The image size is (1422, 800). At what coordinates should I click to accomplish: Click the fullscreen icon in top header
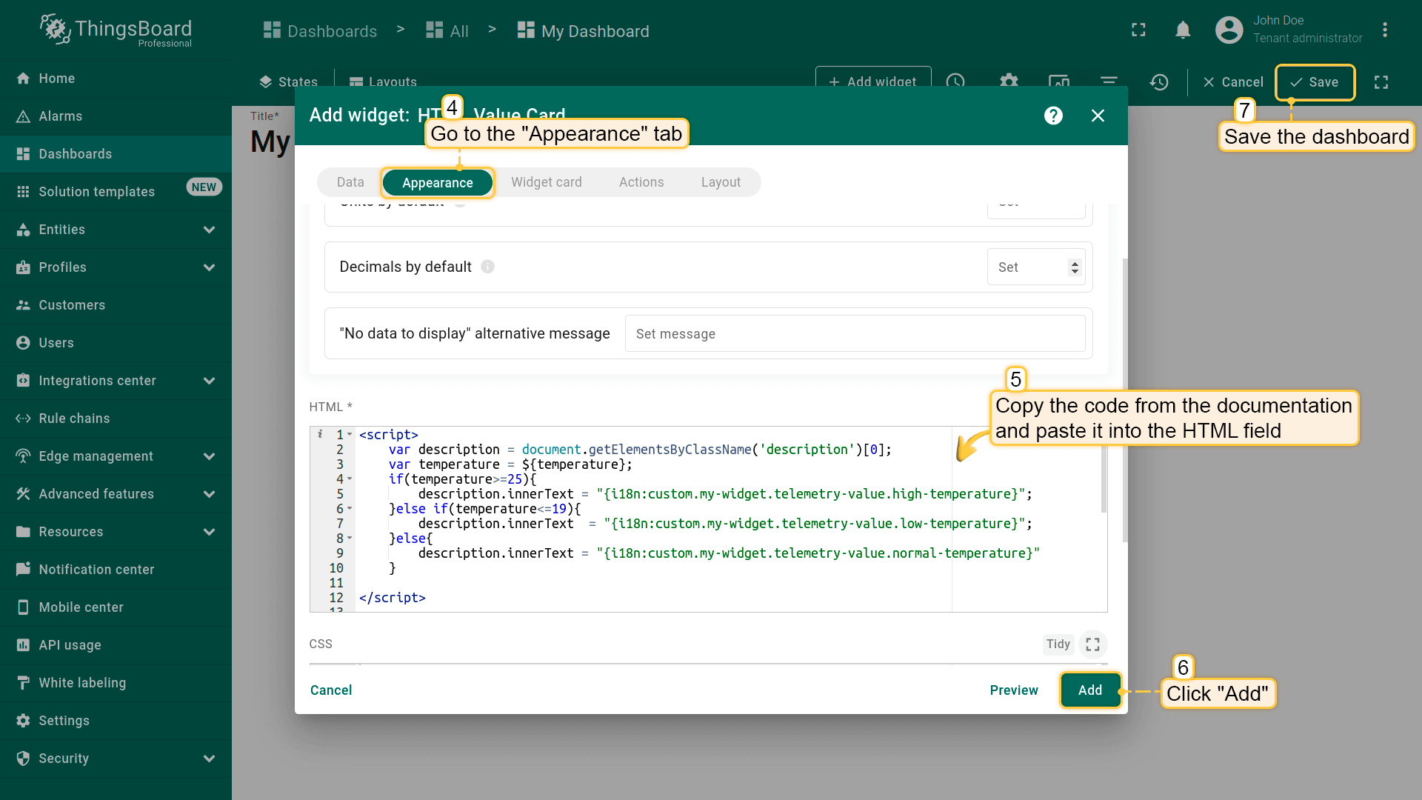coord(1138,30)
